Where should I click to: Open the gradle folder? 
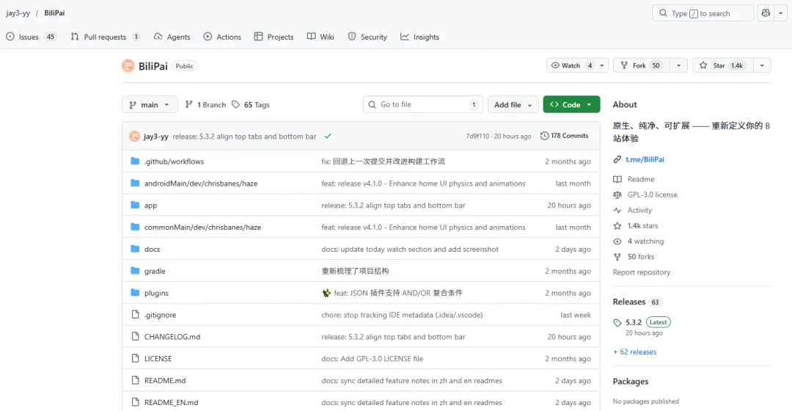(155, 271)
